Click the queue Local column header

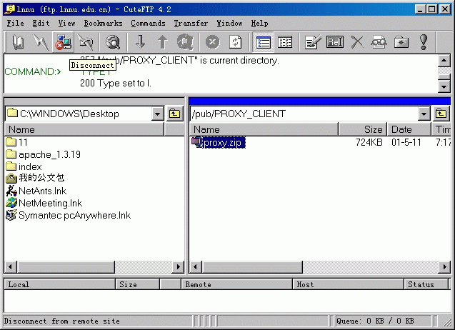pyautogui.click(x=60, y=284)
